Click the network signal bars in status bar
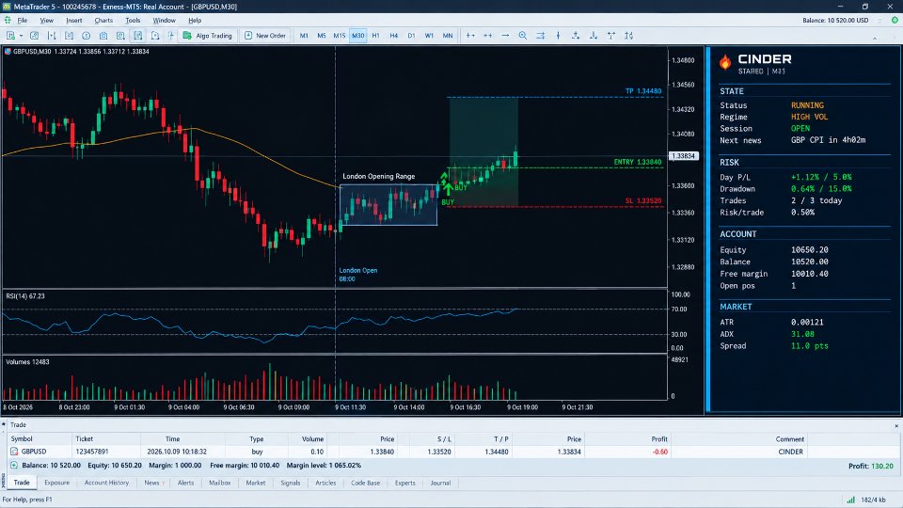Image resolution: width=903 pixels, height=508 pixels. pos(850,500)
